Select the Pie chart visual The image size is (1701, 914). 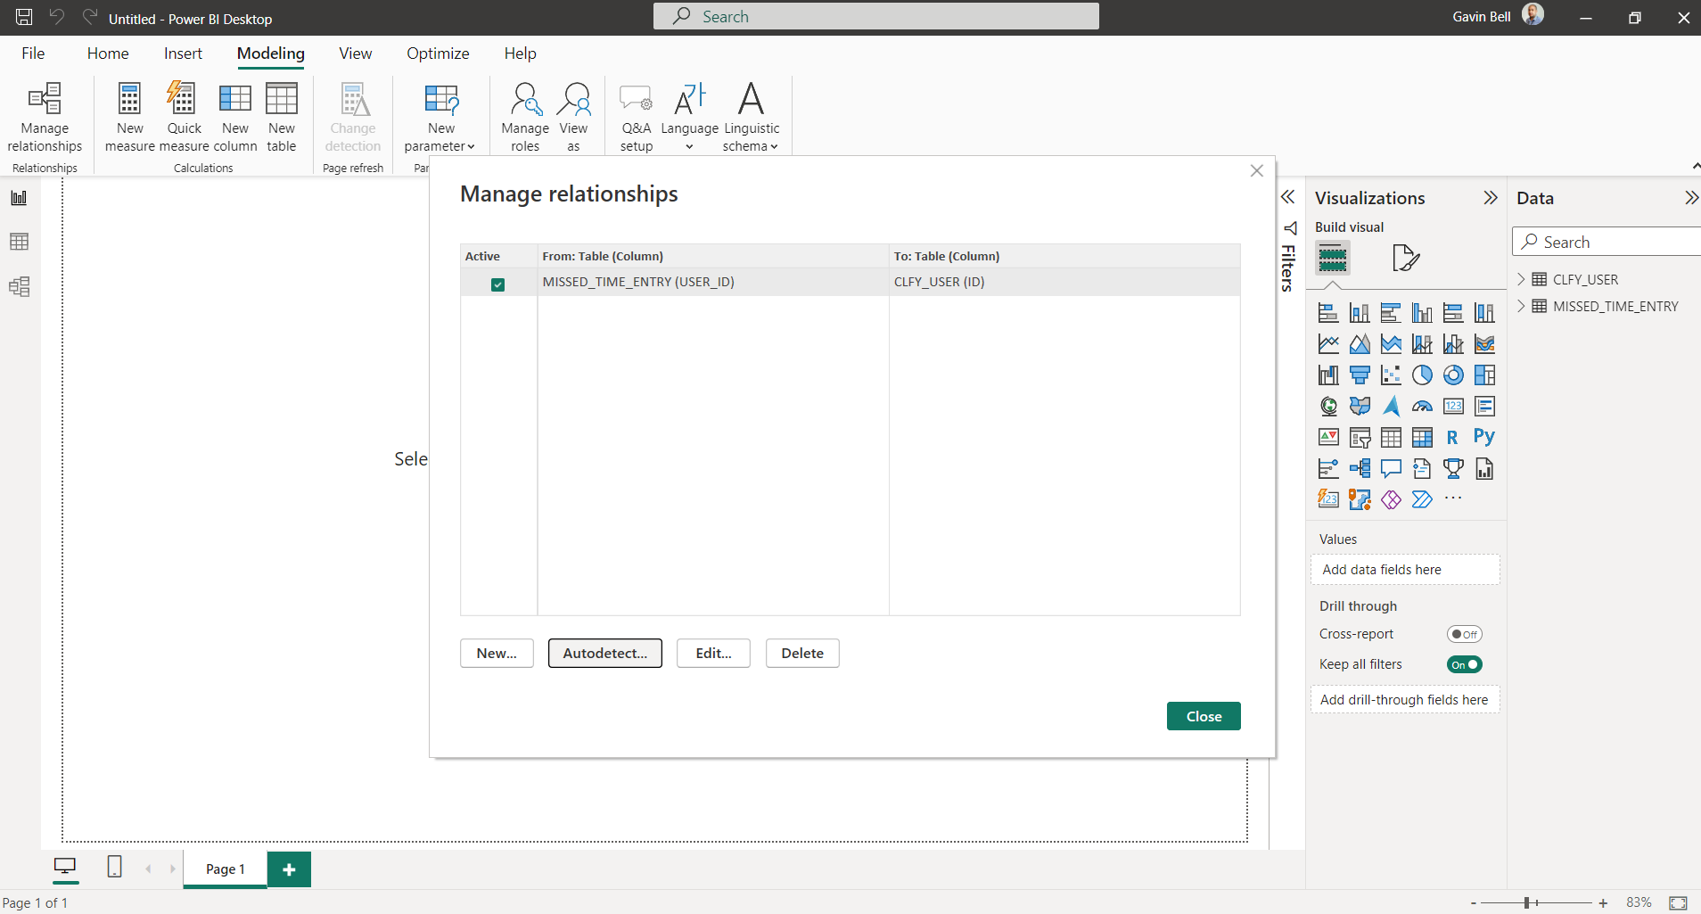(x=1423, y=375)
